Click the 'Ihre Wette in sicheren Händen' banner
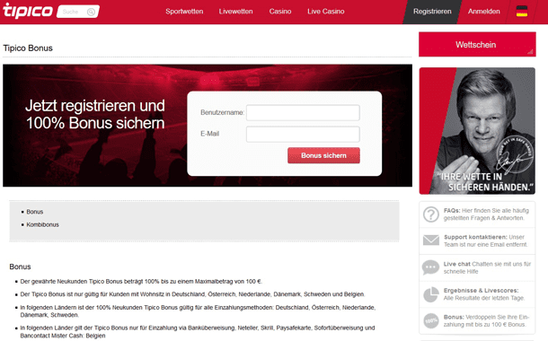Screen dimensions: 548x341 pyautogui.click(x=477, y=131)
